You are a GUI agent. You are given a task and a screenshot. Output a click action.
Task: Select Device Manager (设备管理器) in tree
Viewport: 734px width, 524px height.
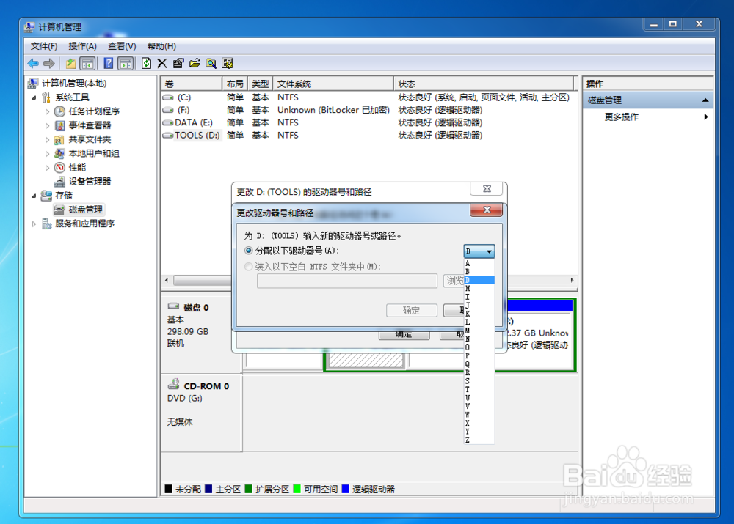point(90,181)
